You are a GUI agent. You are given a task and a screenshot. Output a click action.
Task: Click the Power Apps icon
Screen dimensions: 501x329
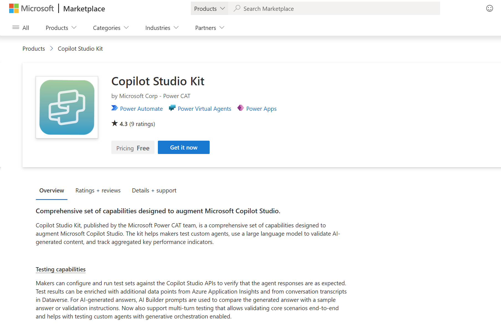point(241,108)
